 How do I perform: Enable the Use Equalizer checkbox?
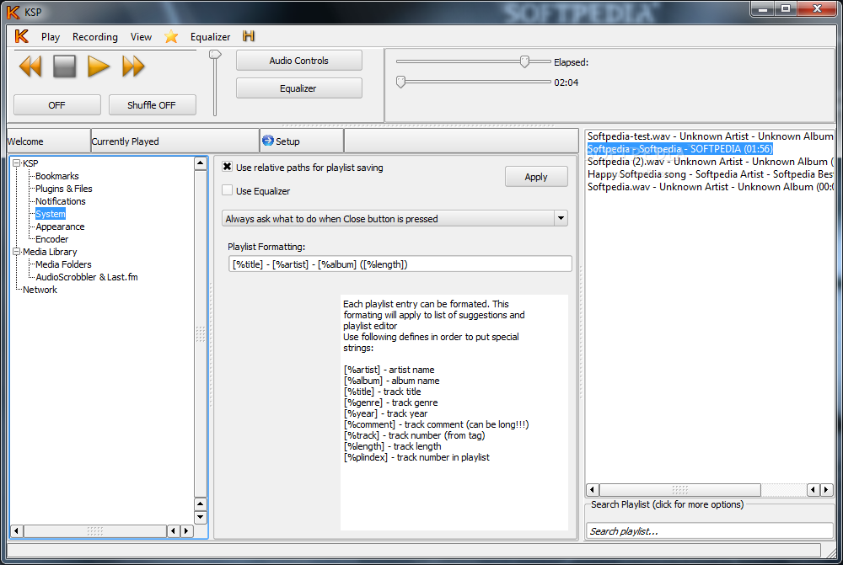[228, 190]
